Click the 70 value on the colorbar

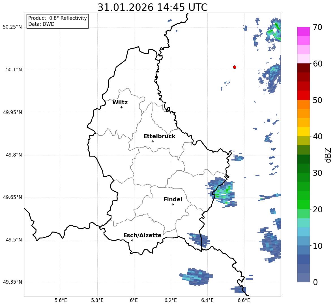click(x=317, y=27)
